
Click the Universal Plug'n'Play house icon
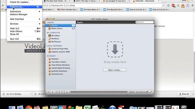click(x=50, y=49)
